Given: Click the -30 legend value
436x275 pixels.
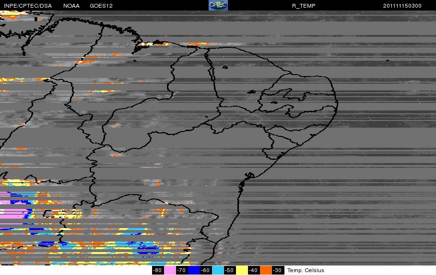Looking at the screenshot, I should tap(278, 270).
